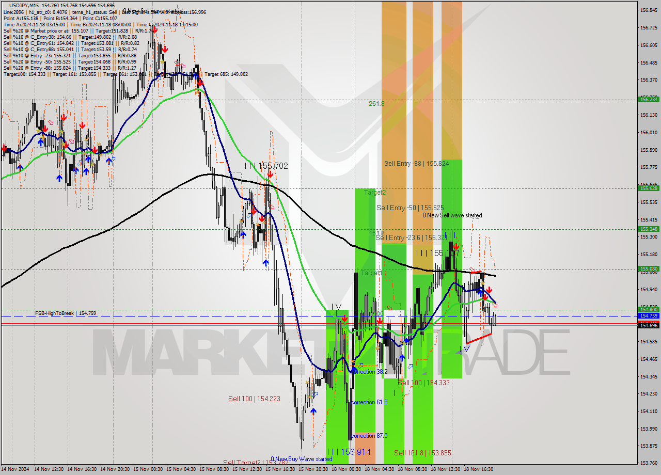Click the correction 87.5 label
Viewport: 661px width, 475px height.
pyautogui.click(x=369, y=436)
